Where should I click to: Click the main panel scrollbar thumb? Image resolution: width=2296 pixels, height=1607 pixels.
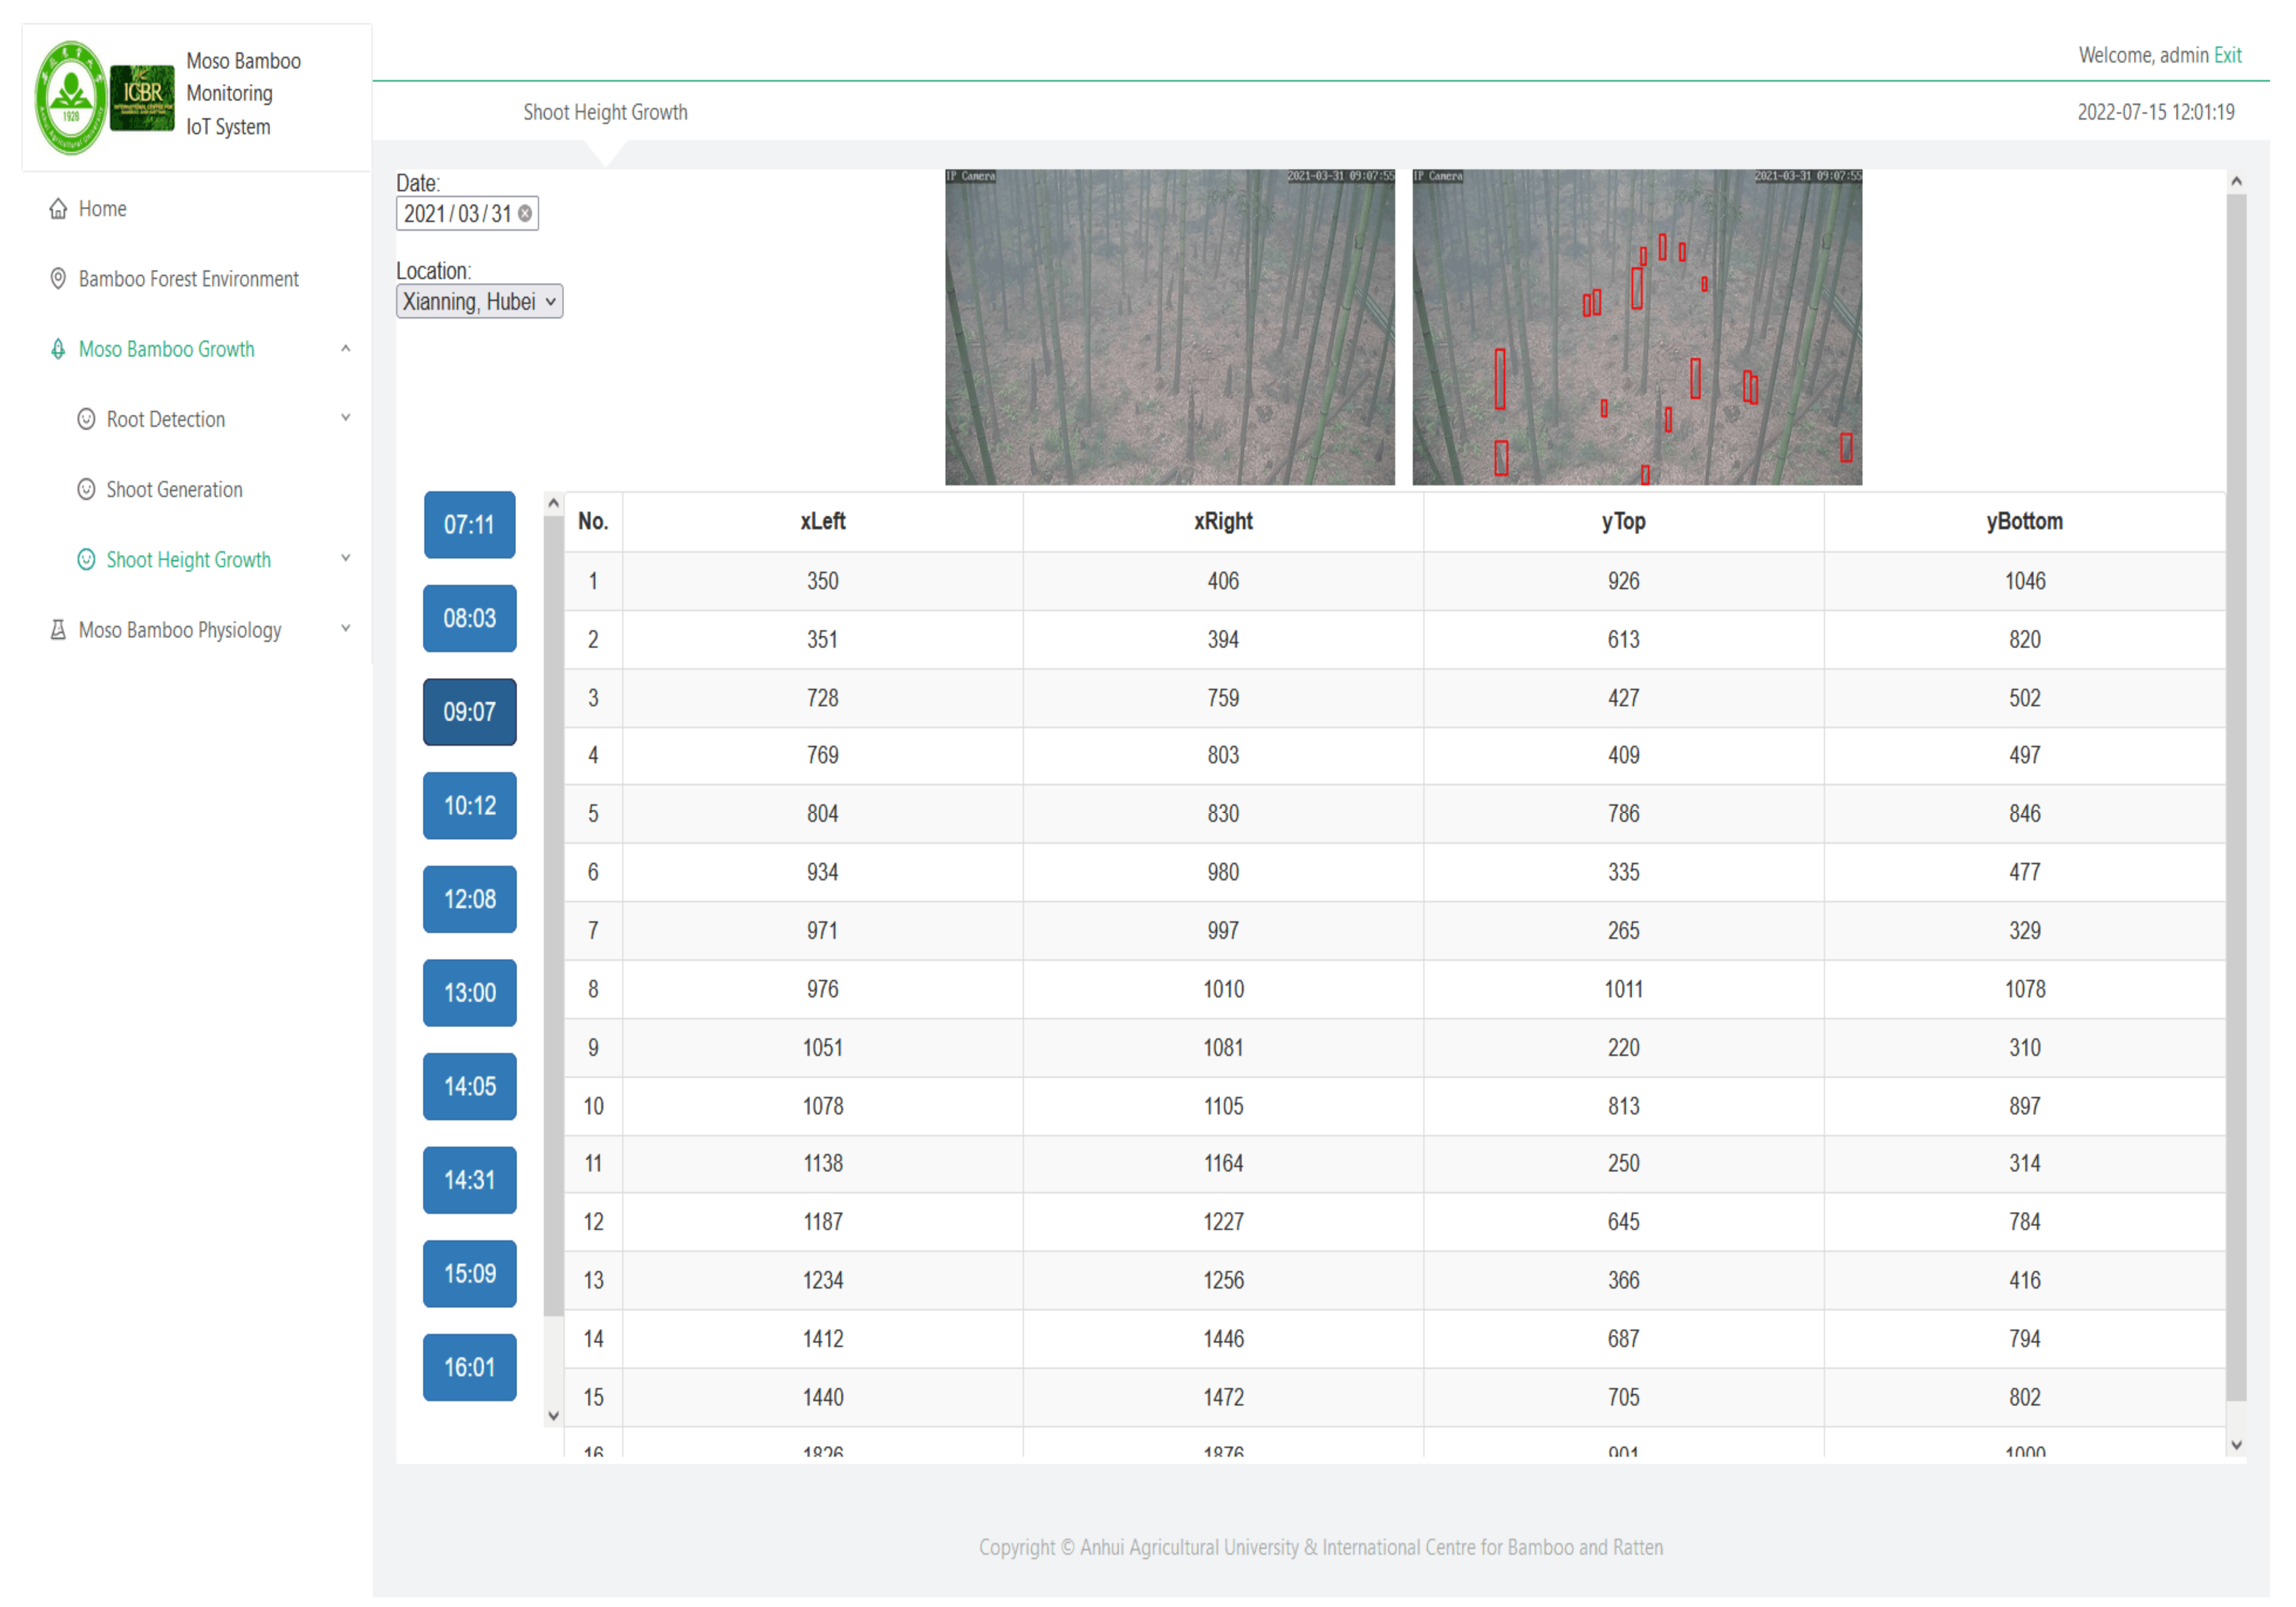[x=2236, y=798]
